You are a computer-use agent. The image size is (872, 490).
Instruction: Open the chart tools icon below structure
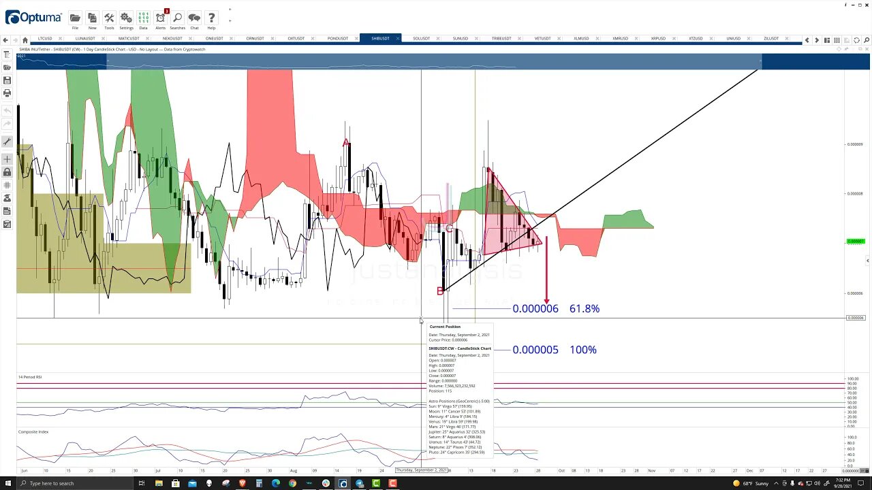tap(7, 67)
